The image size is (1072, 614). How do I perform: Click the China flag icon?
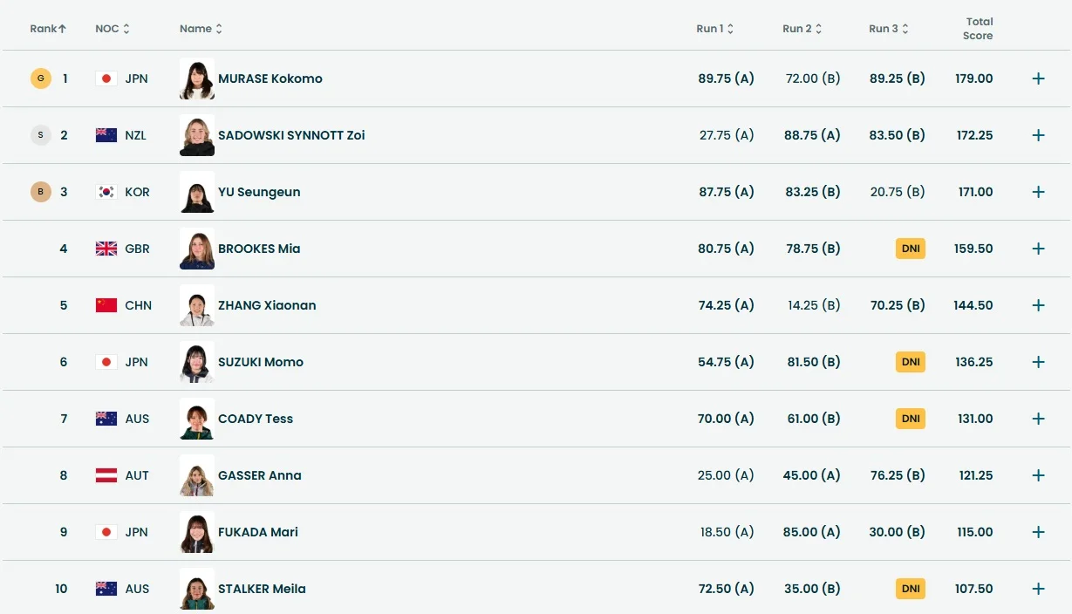point(106,305)
